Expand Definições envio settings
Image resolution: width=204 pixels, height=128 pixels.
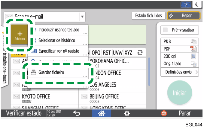(179, 72)
